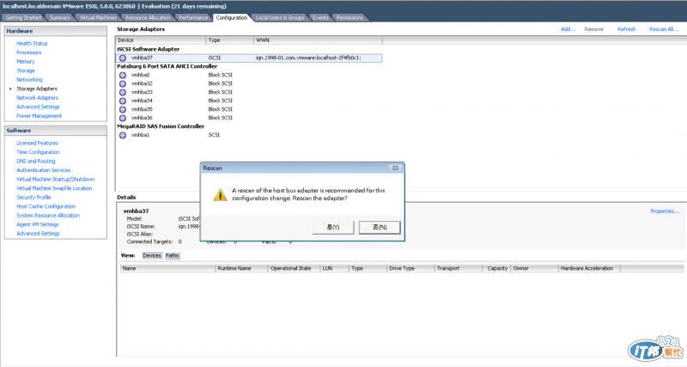
Task: Switch view to Paths
Action: coord(173,255)
